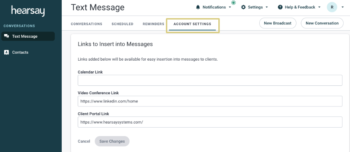The image size is (350, 152).
Task: Expand the Notifications dropdown arrow
Action: (230, 7)
